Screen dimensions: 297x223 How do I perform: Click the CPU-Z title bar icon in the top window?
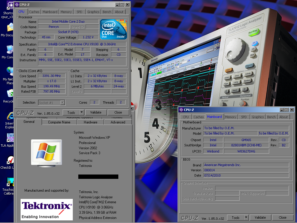point(17,5)
